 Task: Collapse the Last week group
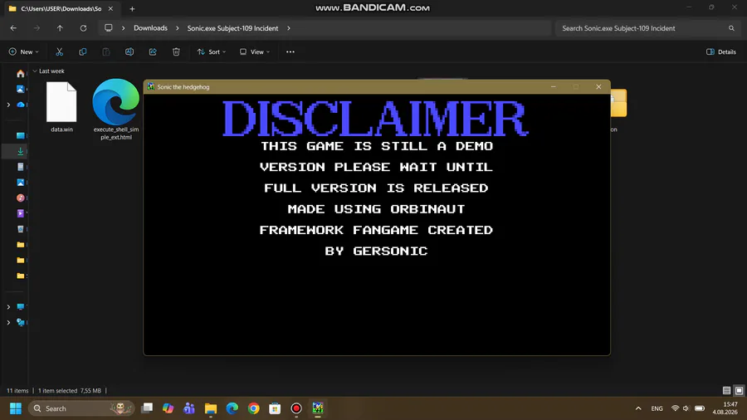[35, 71]
